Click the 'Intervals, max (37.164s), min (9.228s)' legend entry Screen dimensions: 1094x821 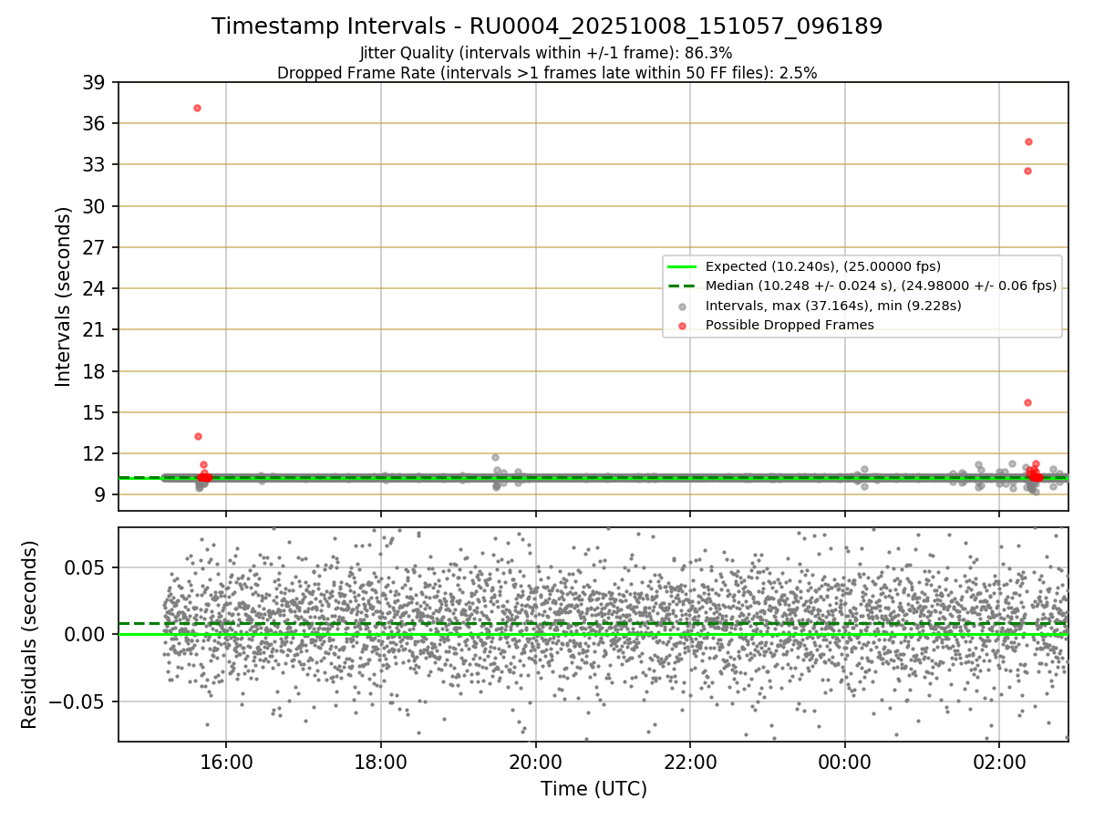(x=833, y=306)
